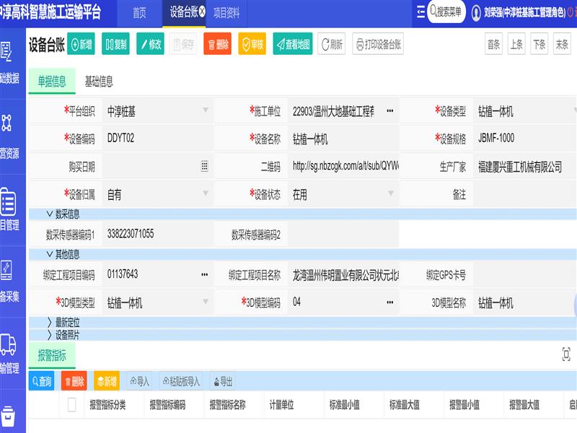Viewport: 577px width, 433px height.
Task: Click the fullscreen icon beside 报警指标 panel
Action: coord(566,354)
